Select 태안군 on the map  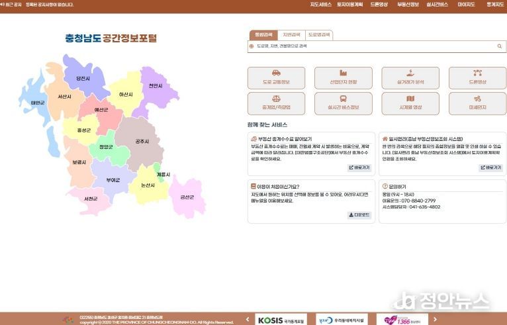click(x=38, y=103)
